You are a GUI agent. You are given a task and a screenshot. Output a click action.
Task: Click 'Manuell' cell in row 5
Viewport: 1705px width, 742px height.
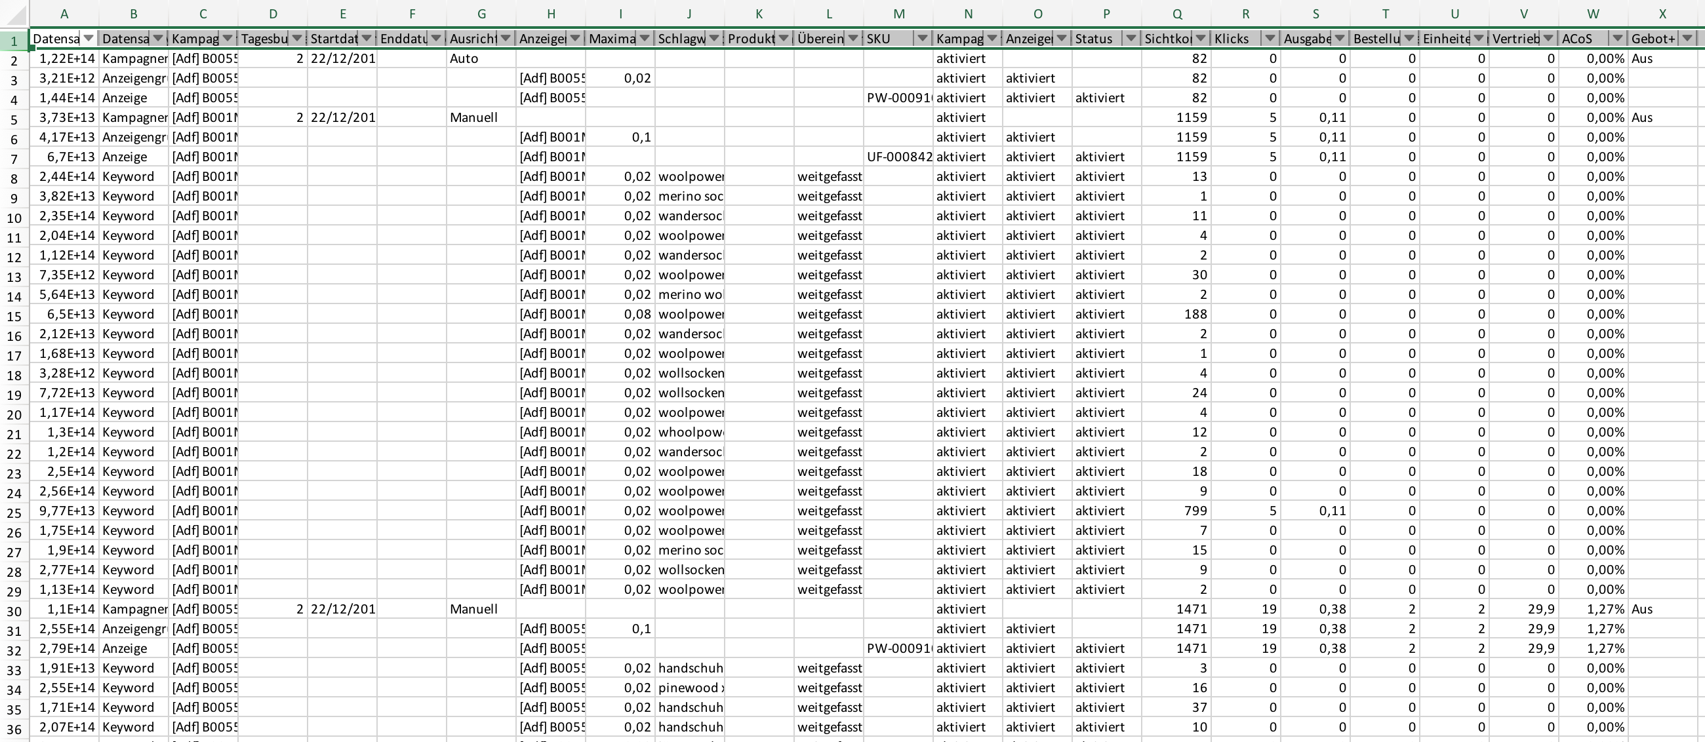coord(481,117)
